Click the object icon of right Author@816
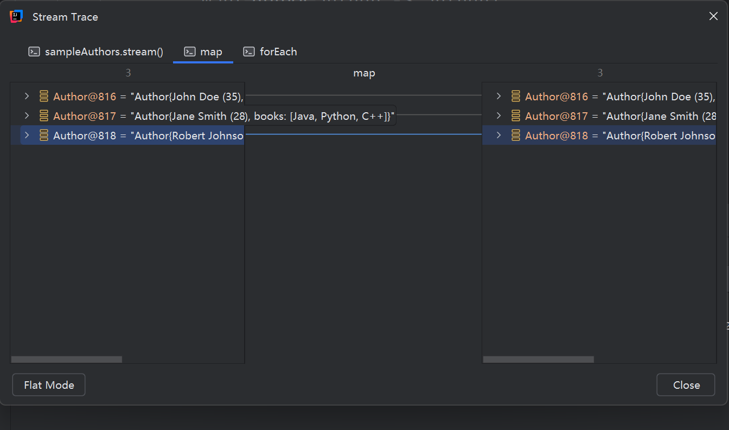The width and height of the screenshot is (729, 430). pos(516,97)
